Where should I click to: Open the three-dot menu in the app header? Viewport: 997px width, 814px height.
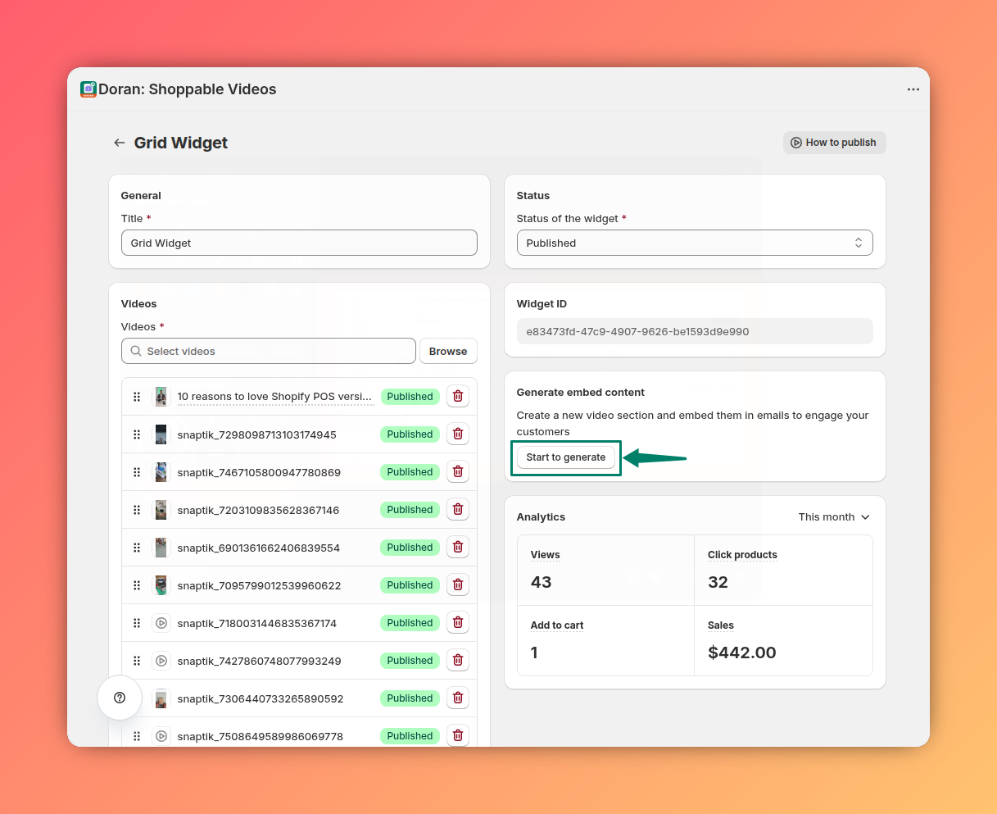pyautogui.click(x=913, y=89)
